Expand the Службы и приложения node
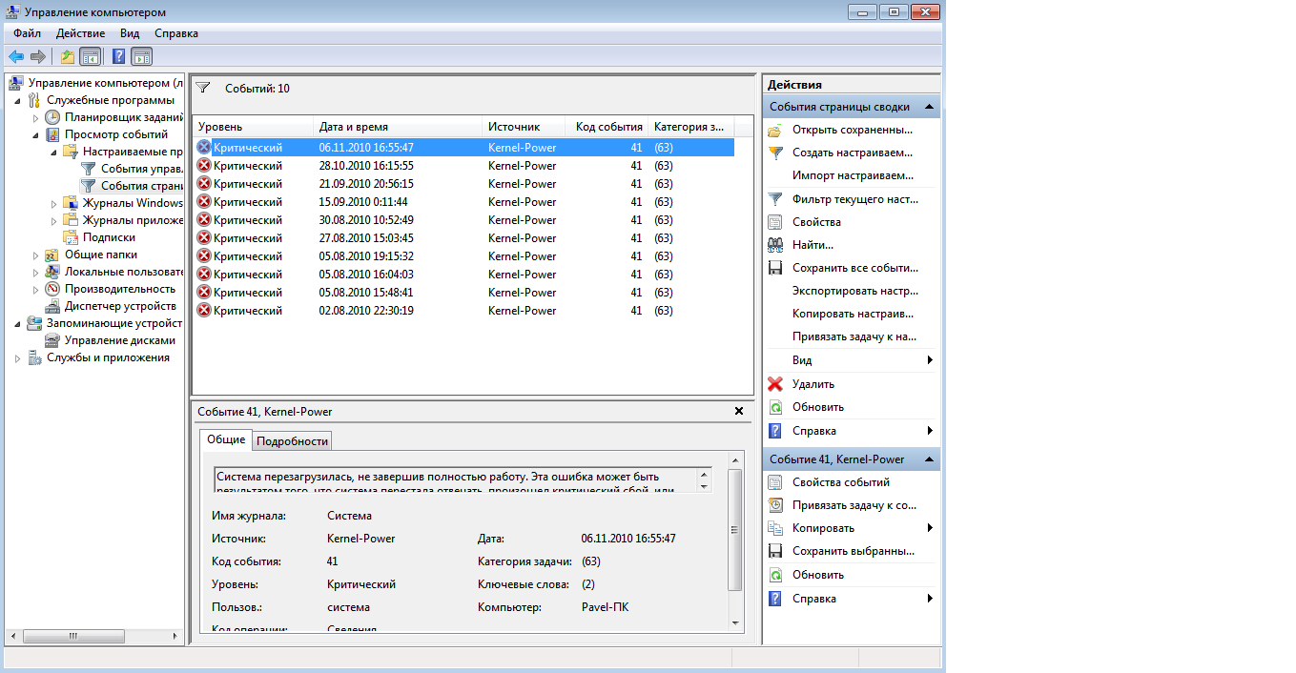This screenshot has width=1296, height=673. (x=18, y=357)
